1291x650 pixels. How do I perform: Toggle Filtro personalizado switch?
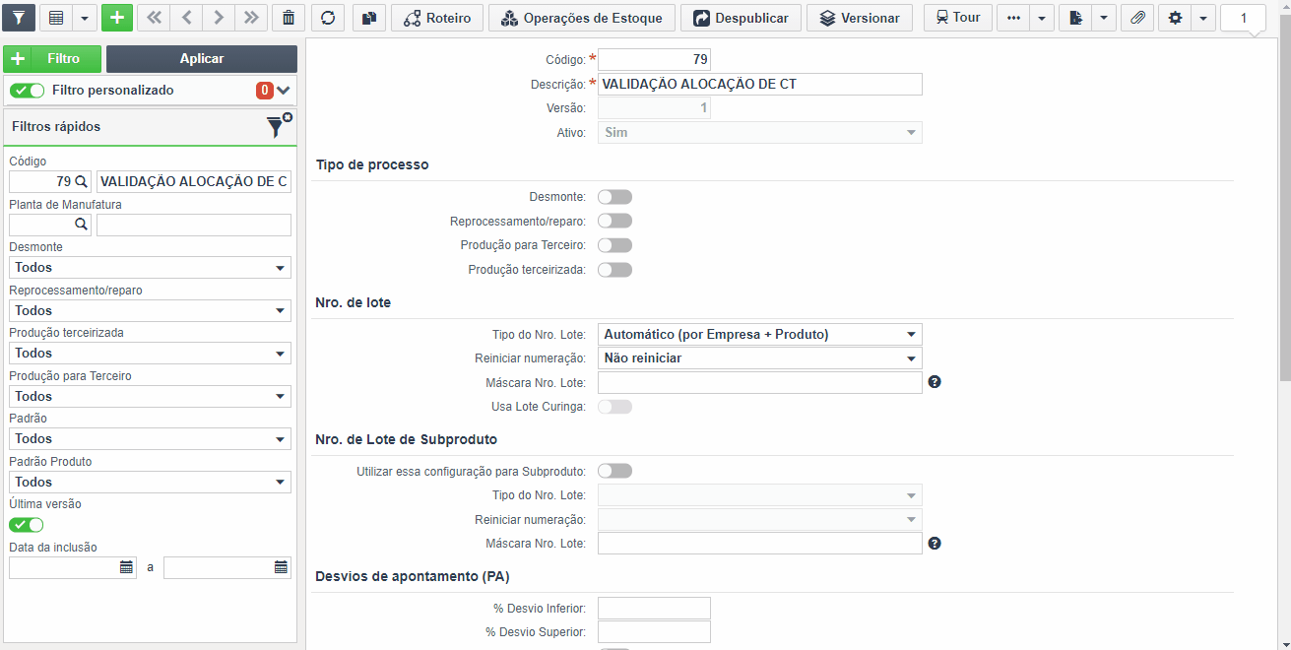coord(28,91)
